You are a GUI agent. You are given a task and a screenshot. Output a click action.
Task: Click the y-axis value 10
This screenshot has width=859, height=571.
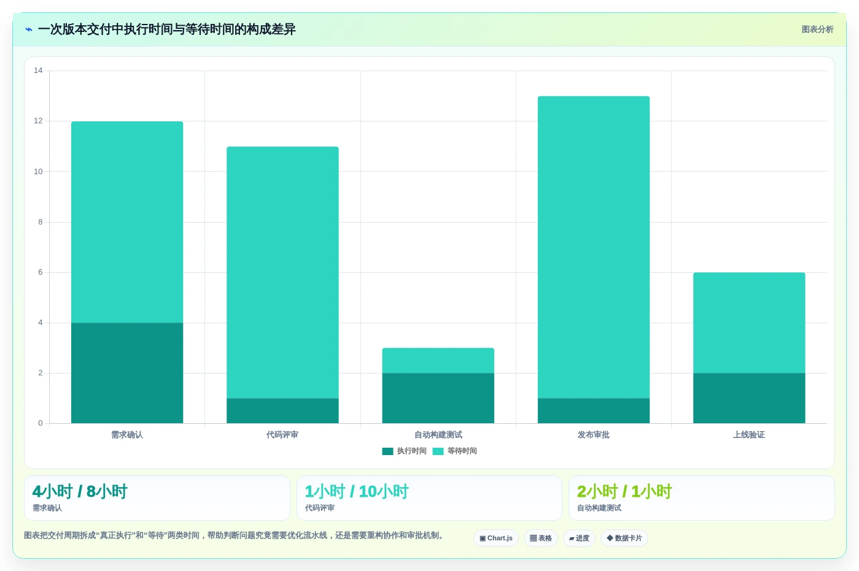click(x=38, y=172)
